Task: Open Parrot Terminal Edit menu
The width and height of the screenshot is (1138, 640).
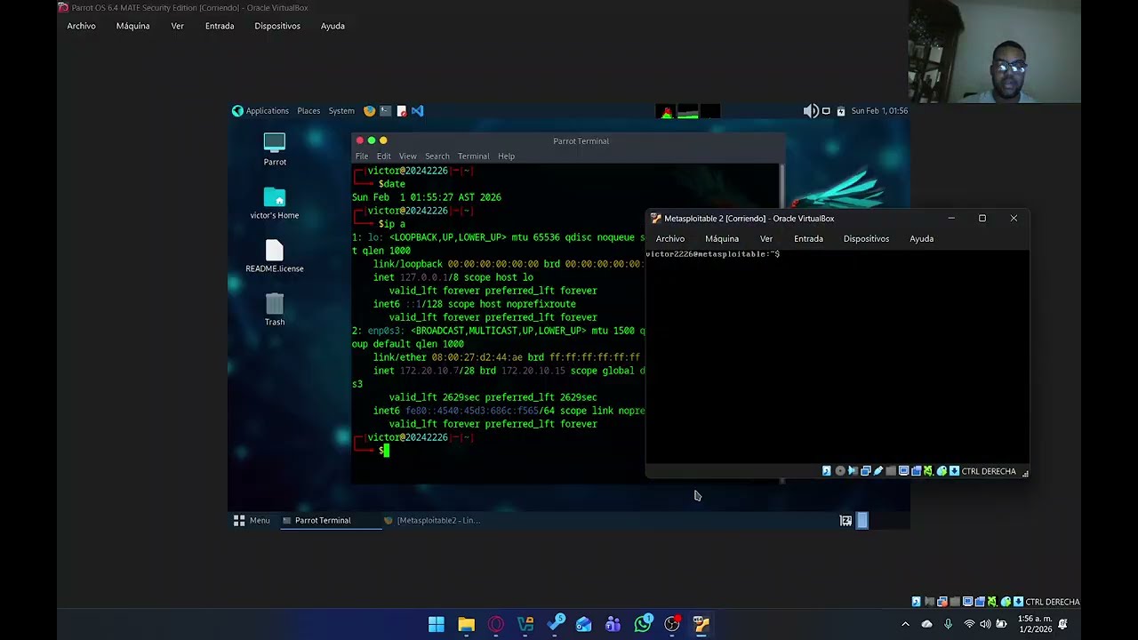Action: point(383,156)
